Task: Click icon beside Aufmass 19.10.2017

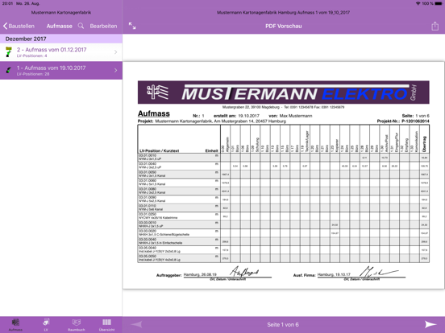Action: [x=9, y=70]
